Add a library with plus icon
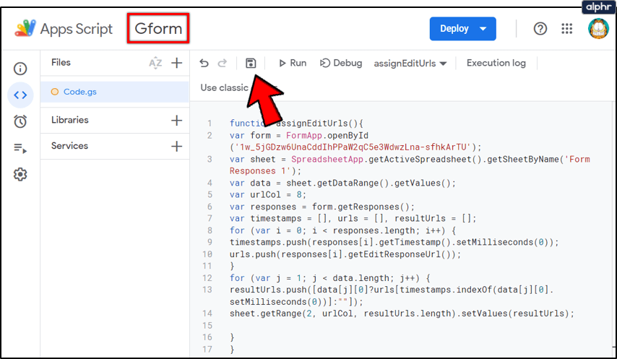The image size is (617, 359). coord(177,121)
